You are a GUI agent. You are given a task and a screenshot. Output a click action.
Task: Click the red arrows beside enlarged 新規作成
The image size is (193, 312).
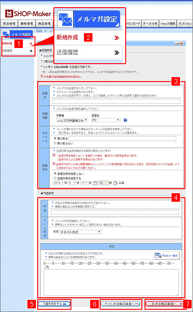coord(117,38)
